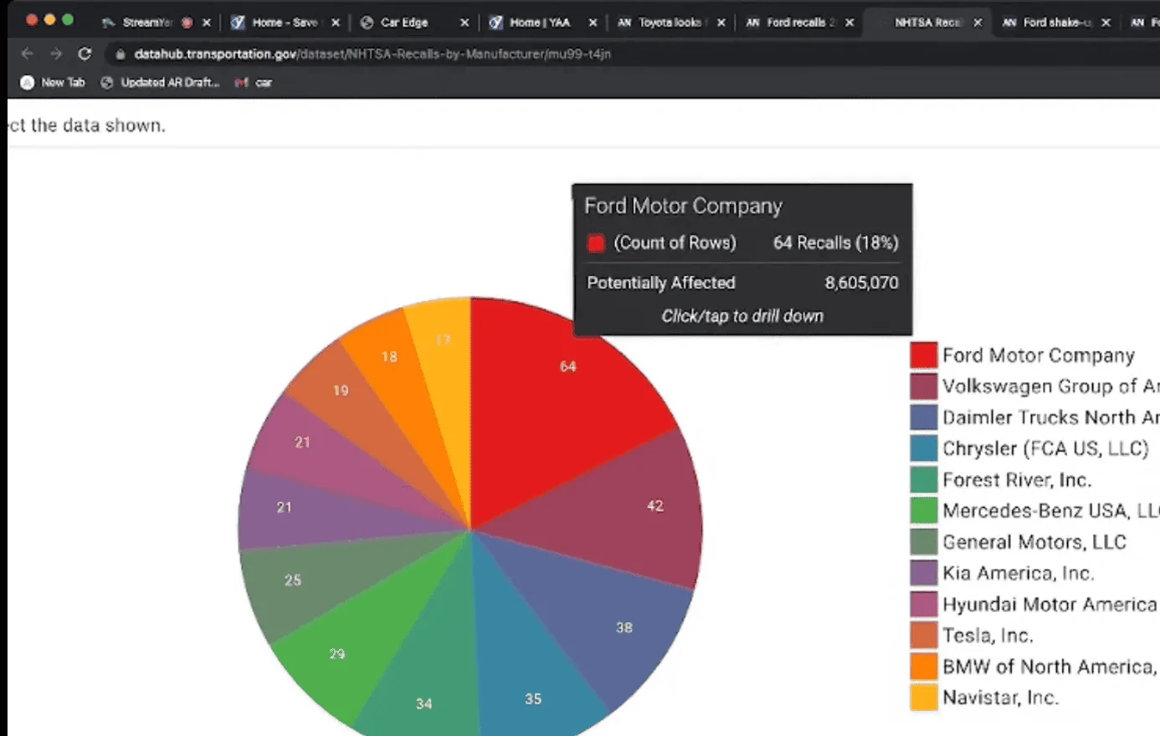Click the BMW legend color swatch

coord(923,667)
